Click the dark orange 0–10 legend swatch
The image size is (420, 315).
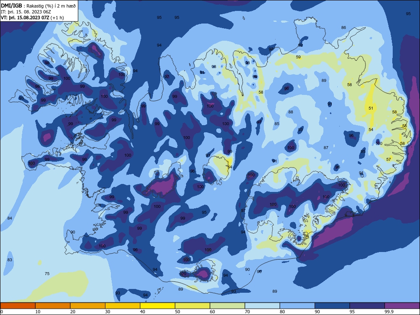point(18,306)
